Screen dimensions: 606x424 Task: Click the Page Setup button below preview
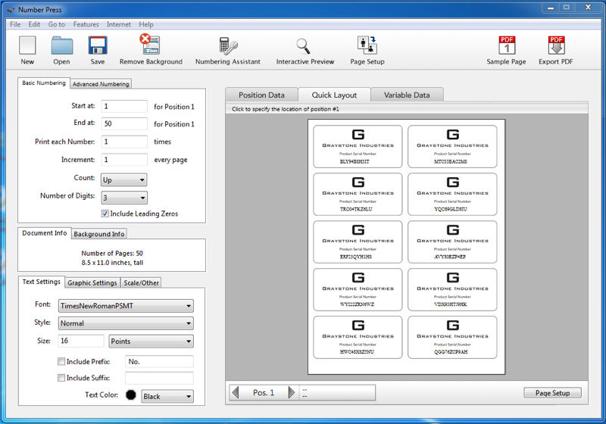(x=552, y=393)
